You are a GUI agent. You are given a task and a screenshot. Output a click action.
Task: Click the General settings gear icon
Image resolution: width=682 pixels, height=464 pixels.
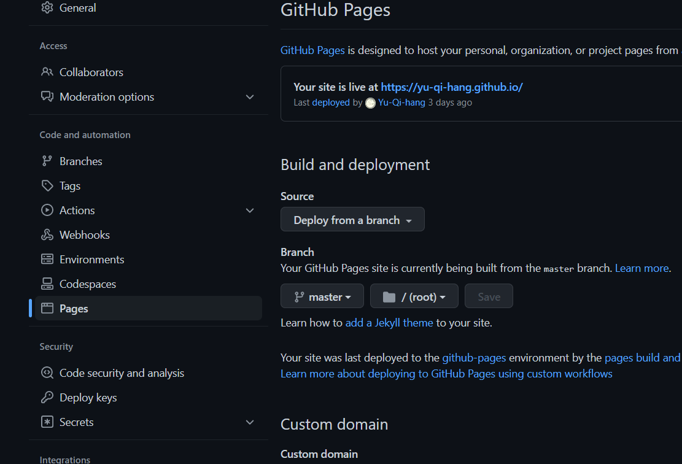pyautogui.click(x=47, y=7)
